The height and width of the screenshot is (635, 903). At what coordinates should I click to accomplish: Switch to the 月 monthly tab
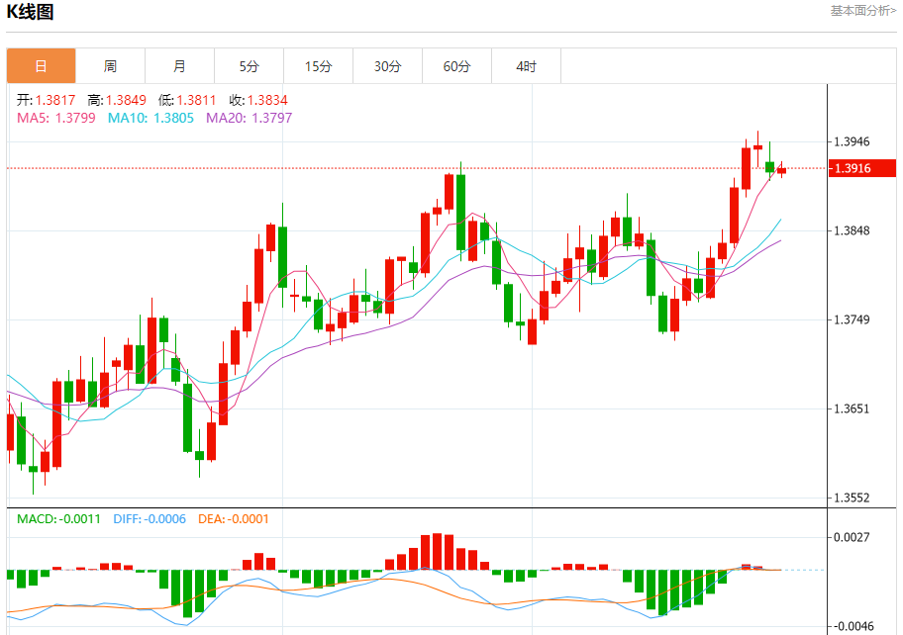[179, 66]
